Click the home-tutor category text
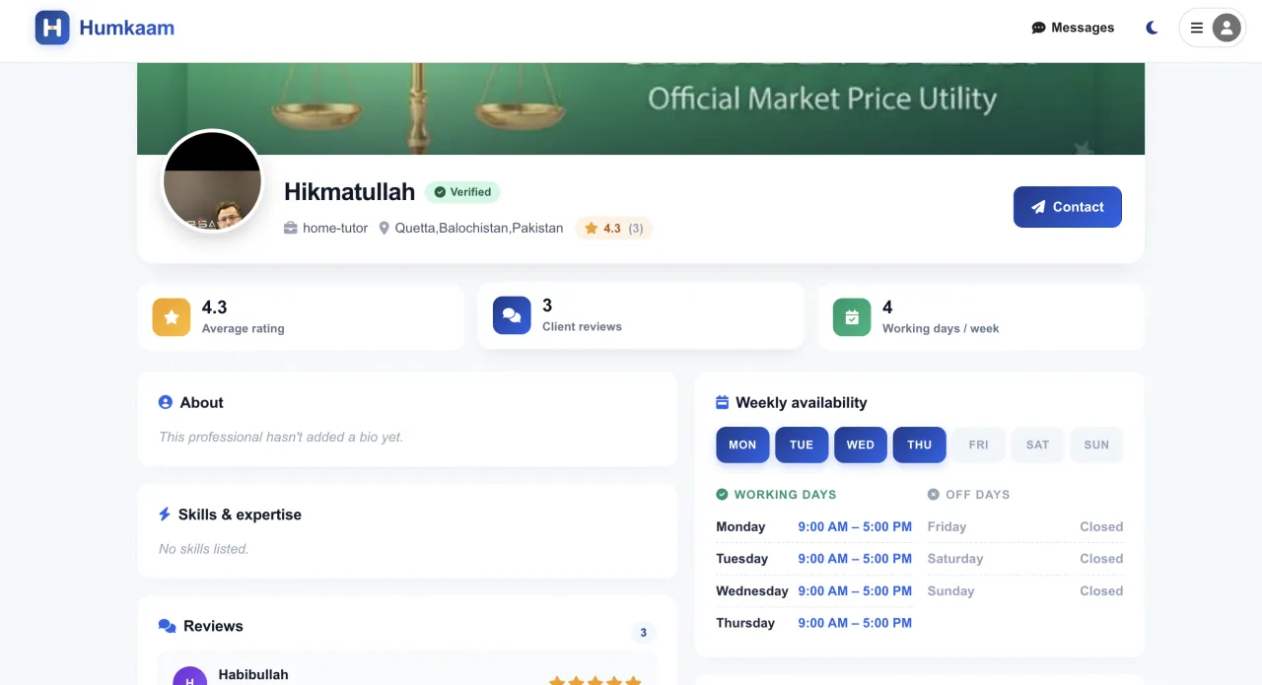1262x685 pixels. (335, 228)
